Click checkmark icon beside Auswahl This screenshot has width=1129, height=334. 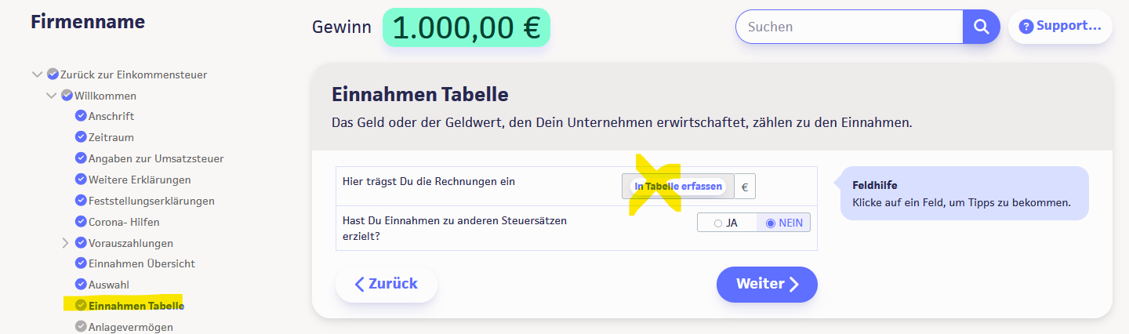coord(81,285)
